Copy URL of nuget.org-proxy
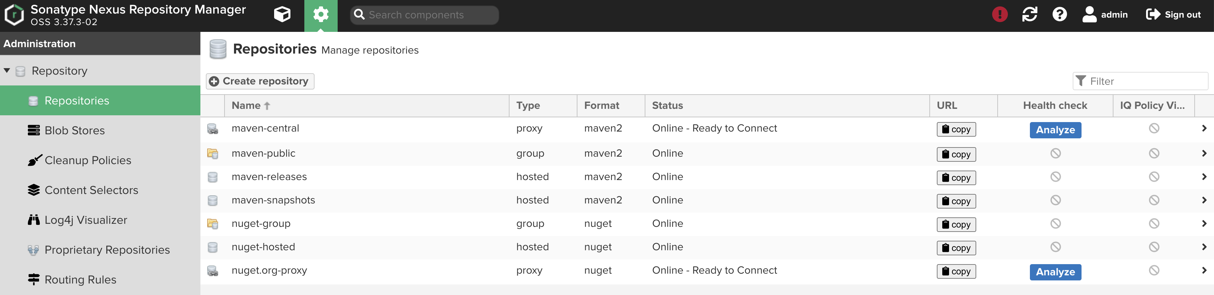 [x=956, y=272]
